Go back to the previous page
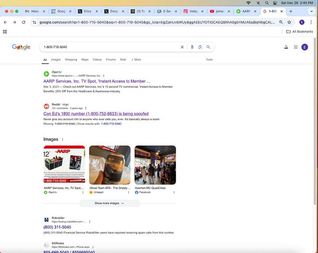The height and width of the screenshot is (253, 318). point(5,23)
